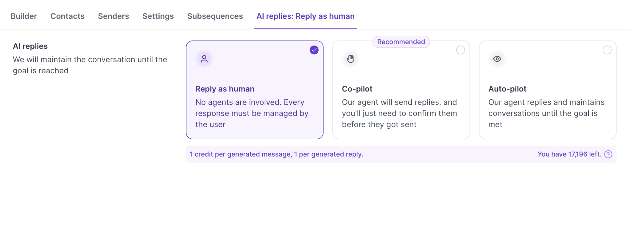The width and height of the screenshot is (631, 236).
Task: Click the AI replies section heading
Action: tap(30, 46)
